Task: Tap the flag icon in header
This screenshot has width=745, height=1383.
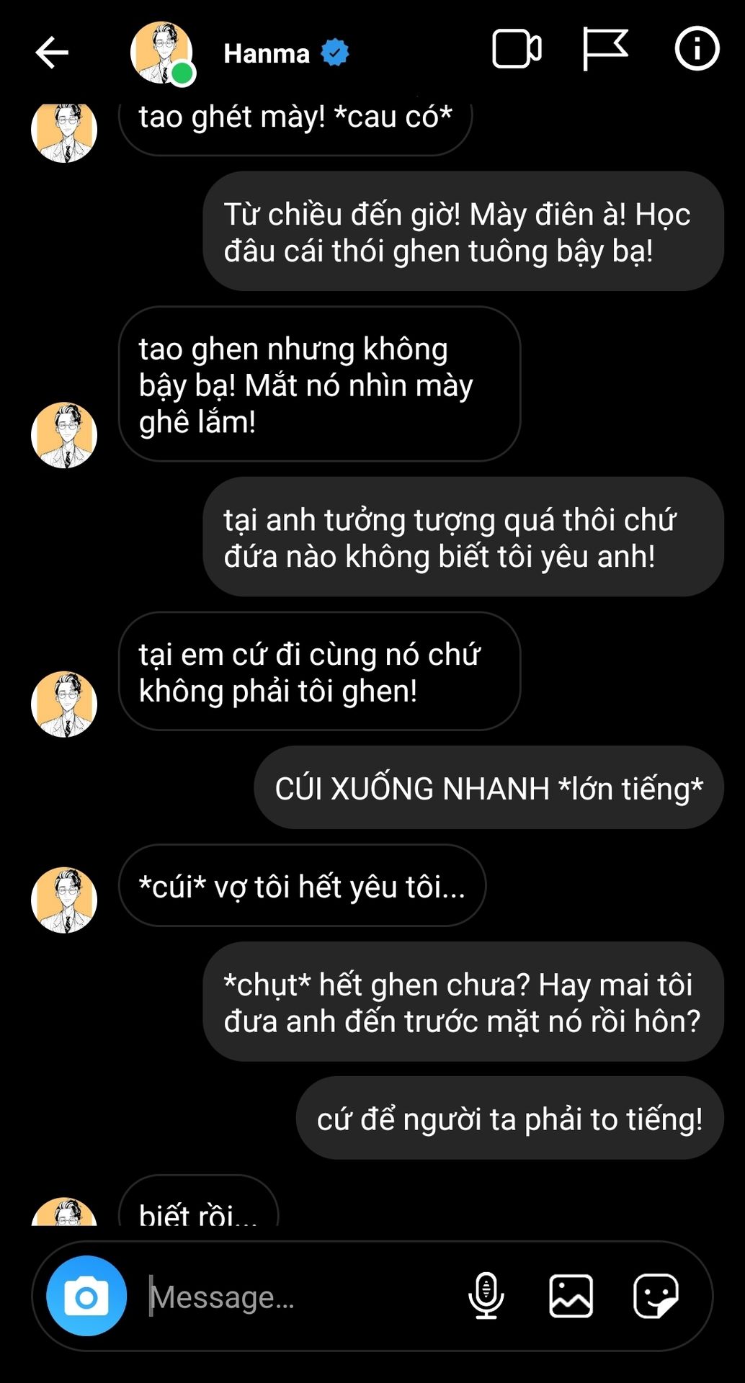Action: [605, 49]
